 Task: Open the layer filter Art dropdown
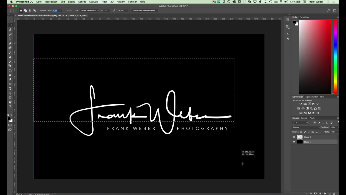click(x=300, y=123)
